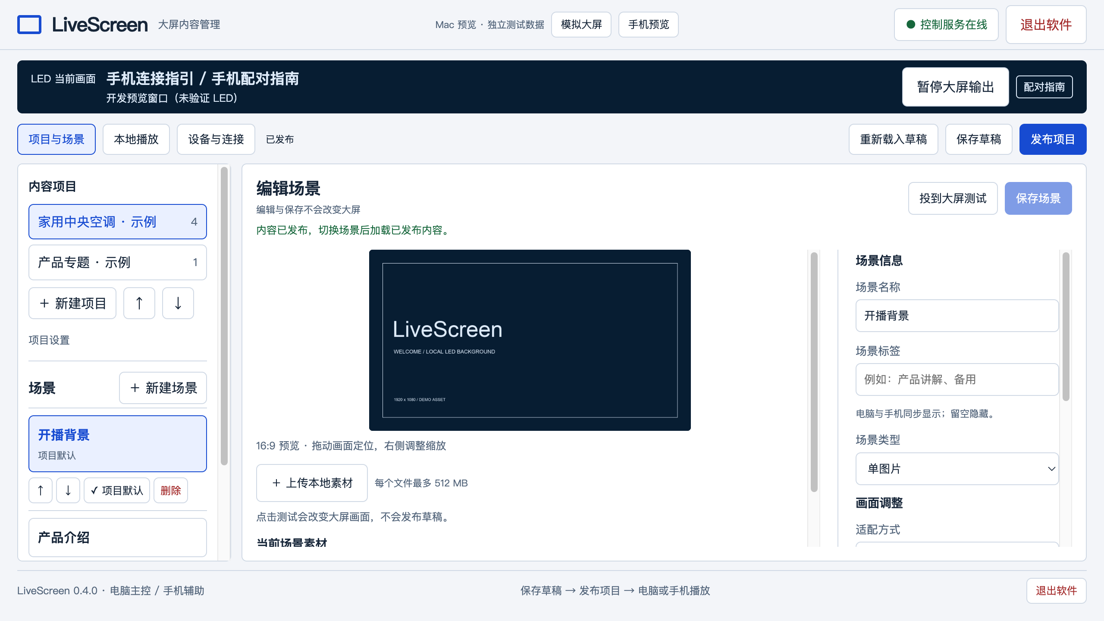Image resolution: width=1104 pixels, height=621 pixels.
Task: Pause output with 暂停大屏输出
Action: click(956, 87)
